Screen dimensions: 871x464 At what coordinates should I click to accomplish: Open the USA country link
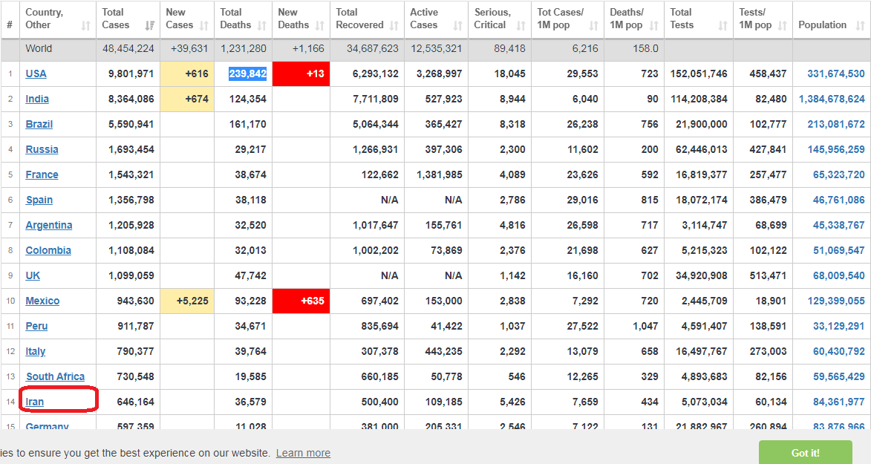[x=36, y=74]
